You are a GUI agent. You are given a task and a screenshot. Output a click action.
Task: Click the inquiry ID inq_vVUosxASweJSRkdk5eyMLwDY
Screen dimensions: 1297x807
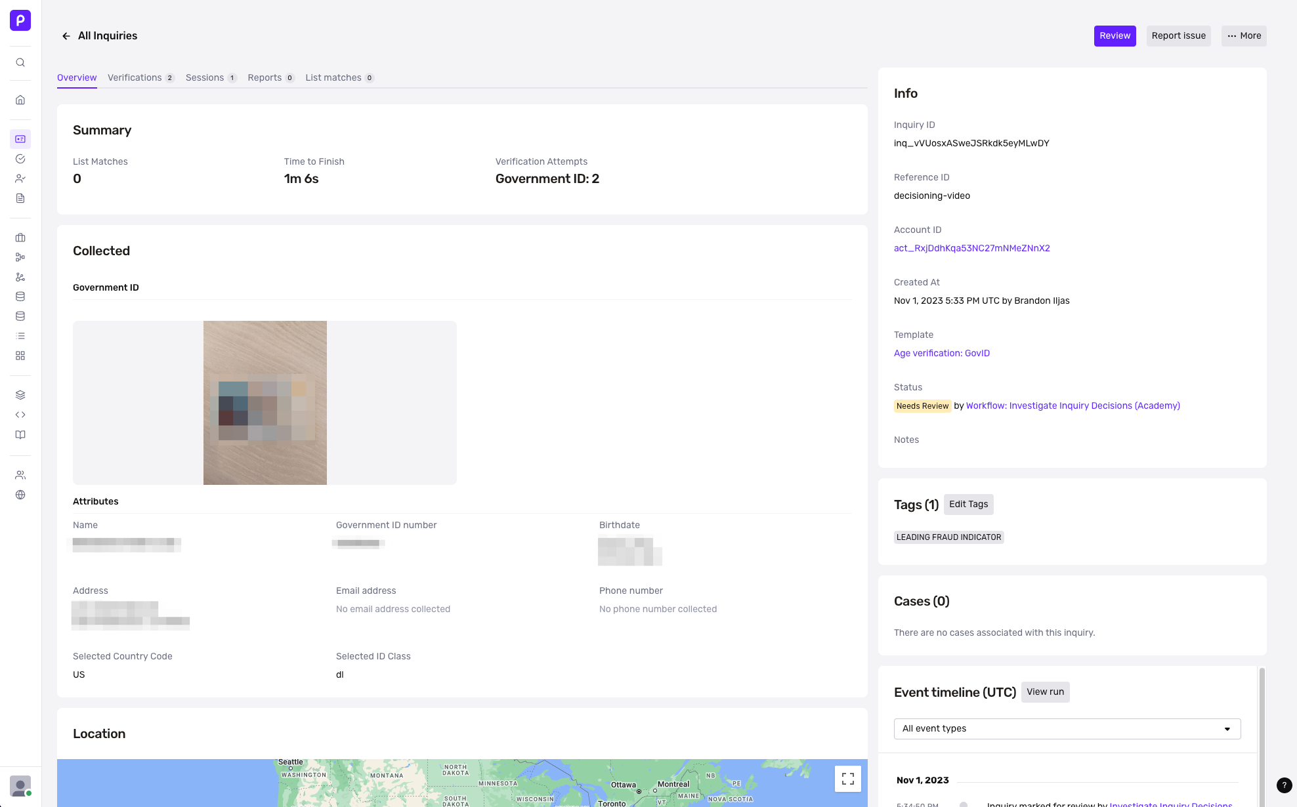pyautogui.click(x=971, y=143)
